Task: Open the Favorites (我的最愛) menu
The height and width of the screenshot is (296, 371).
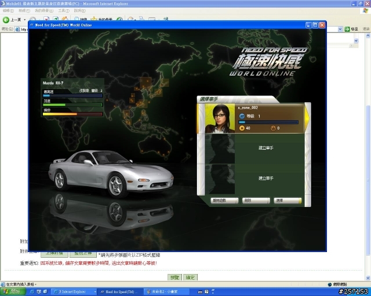Action: [x=44, y=10]
